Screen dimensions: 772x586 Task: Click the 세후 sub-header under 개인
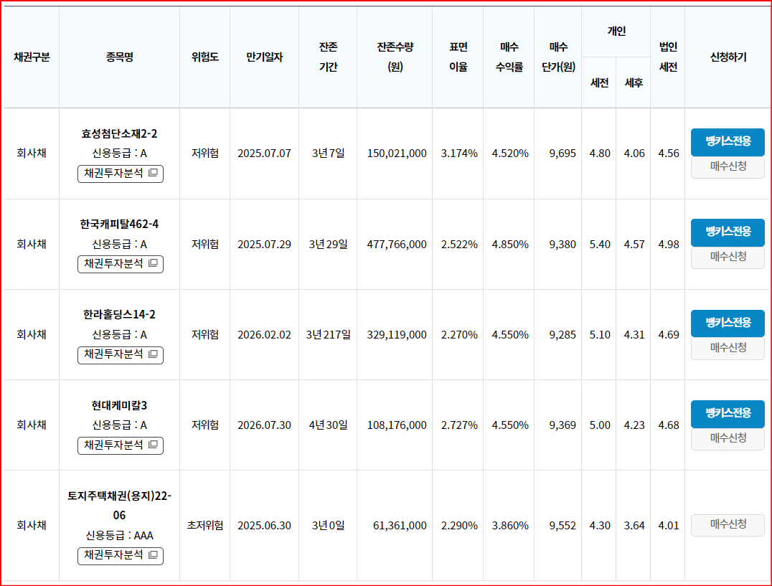tap(634, 82)
